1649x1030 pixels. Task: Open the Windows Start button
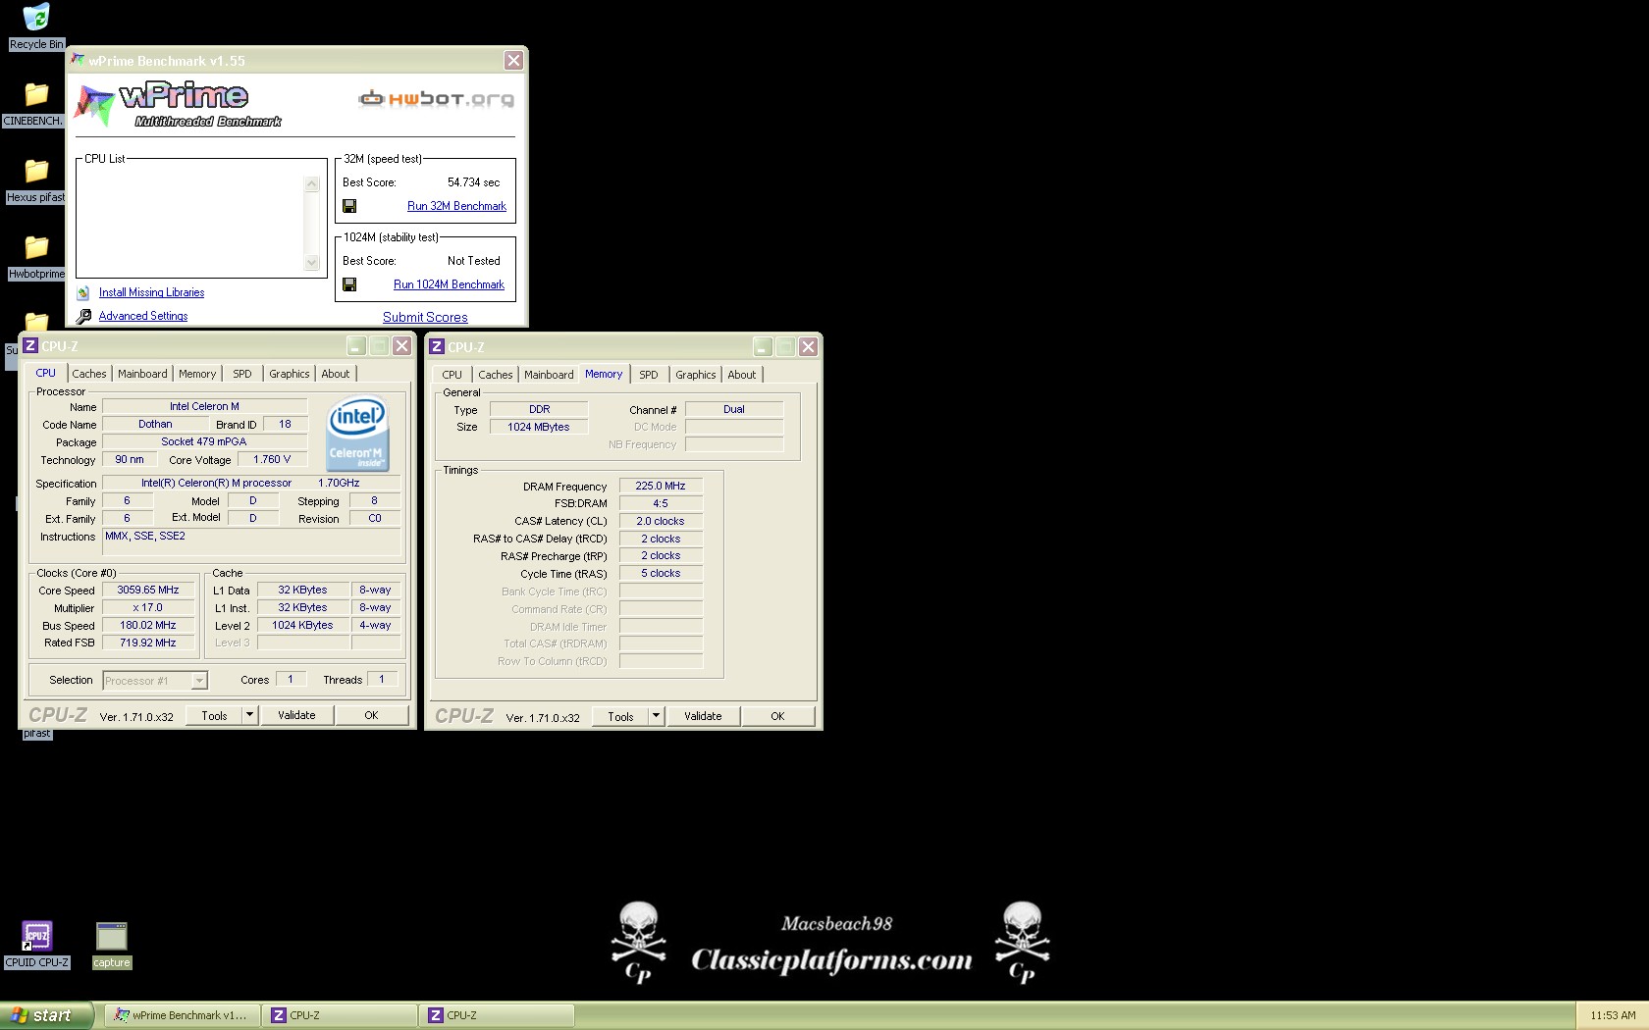coord(46,1015)
